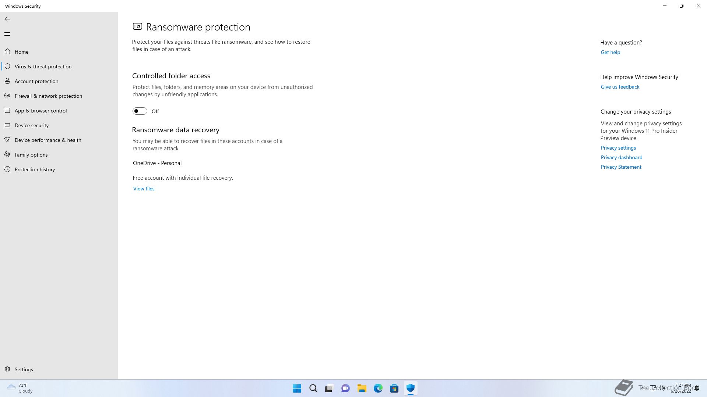Image resolution: width=707 pixels, height=397 pixels.
Task: Open Device performance & health
Action: point(59,140)
